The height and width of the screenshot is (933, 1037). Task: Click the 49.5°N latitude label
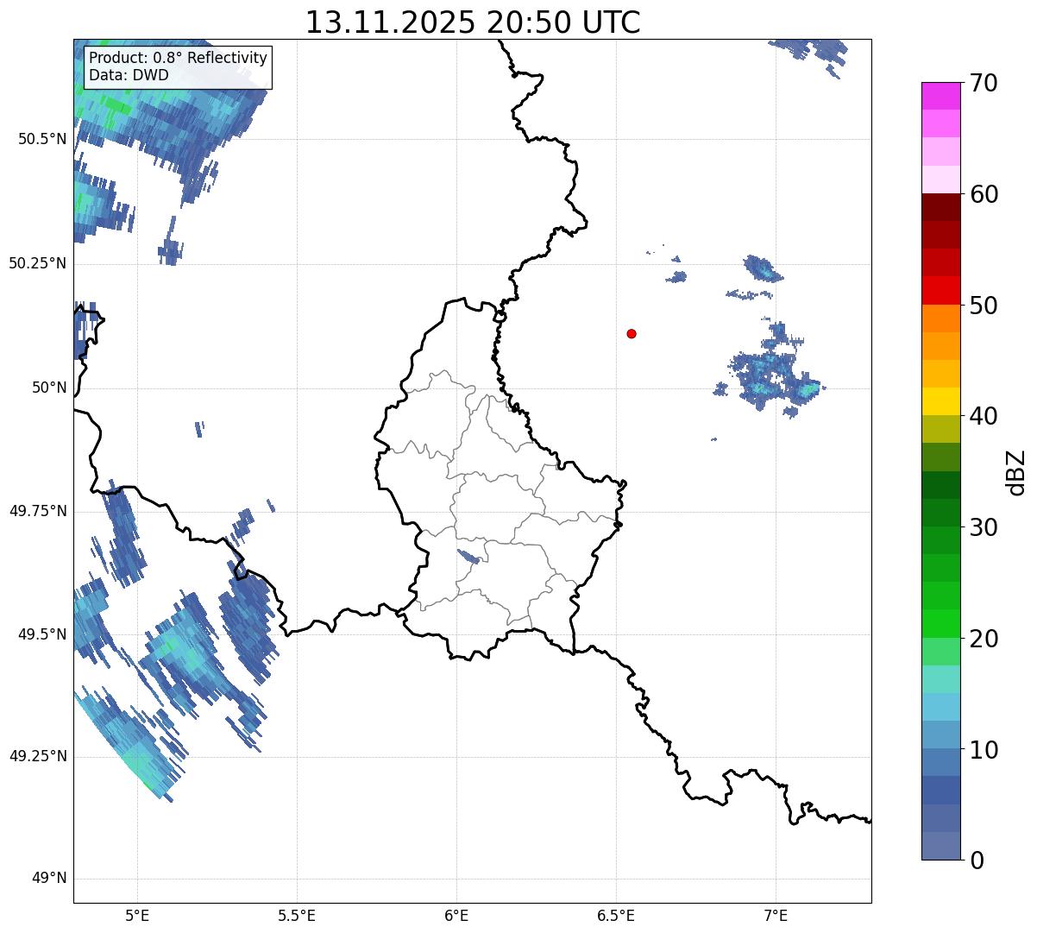click(42, 634)
